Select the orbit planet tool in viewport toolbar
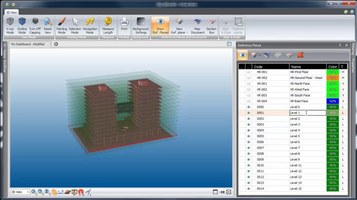Image resolution: width=357 pixels, height=200 pixels. [x=67, y=192]
